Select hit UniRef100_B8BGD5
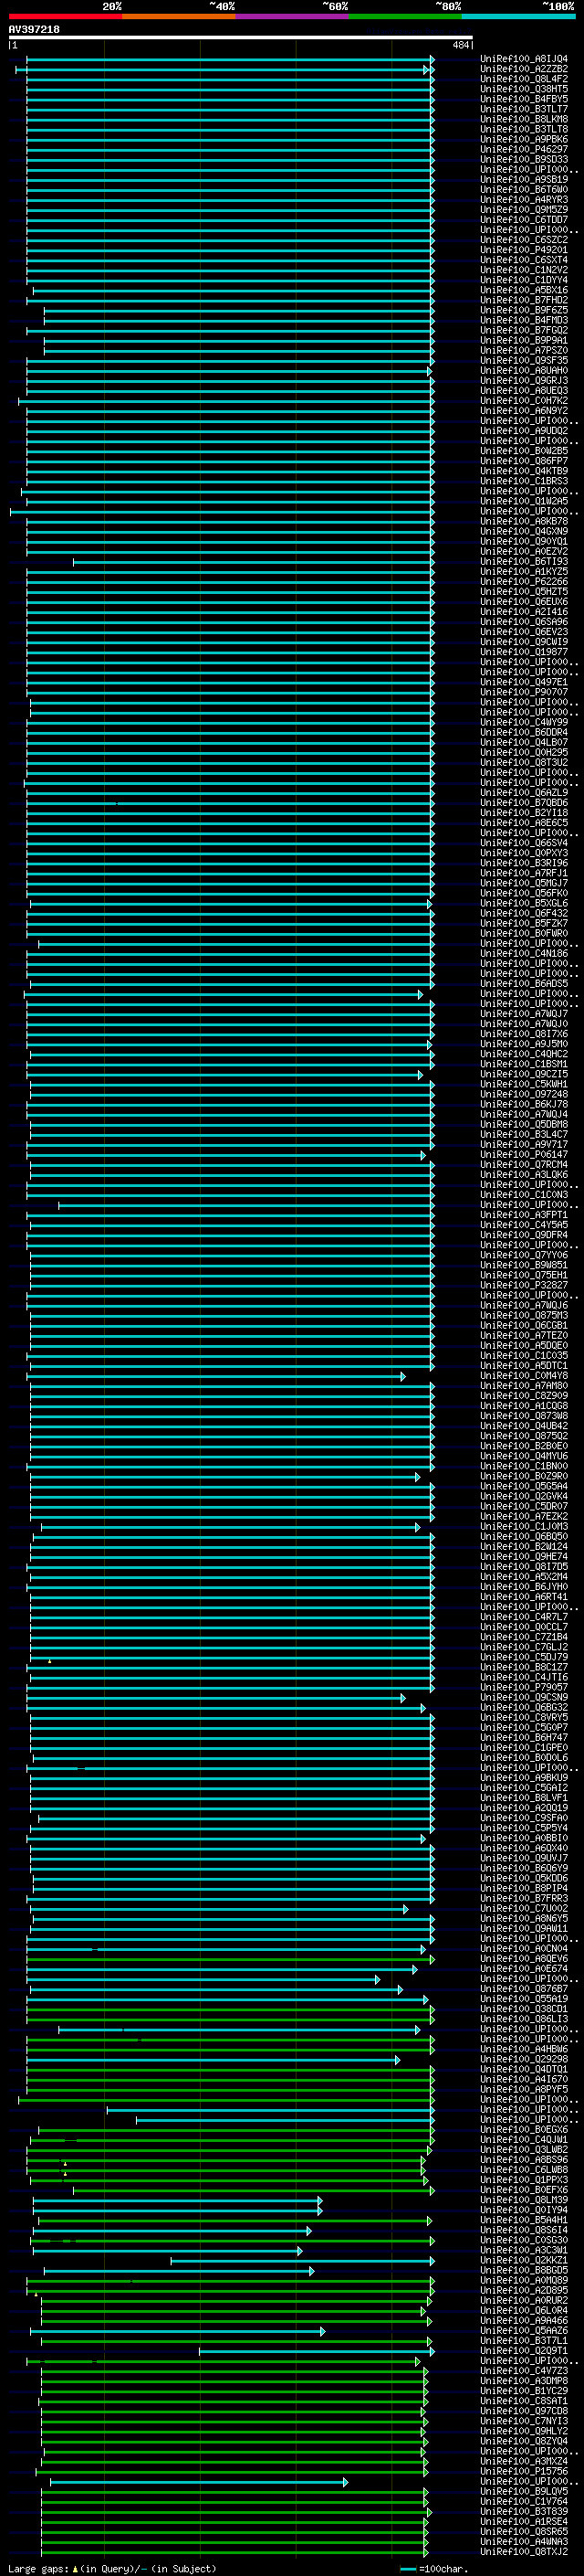This screenshot has width=584, height=2576. [523, 2270]
